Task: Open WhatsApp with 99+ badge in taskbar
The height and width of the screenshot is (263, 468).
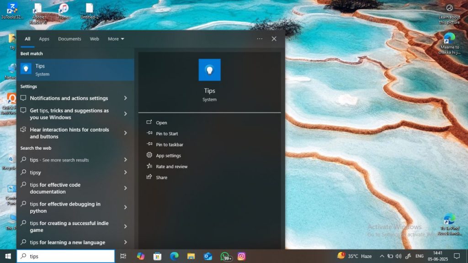Action: coord(226,257)
